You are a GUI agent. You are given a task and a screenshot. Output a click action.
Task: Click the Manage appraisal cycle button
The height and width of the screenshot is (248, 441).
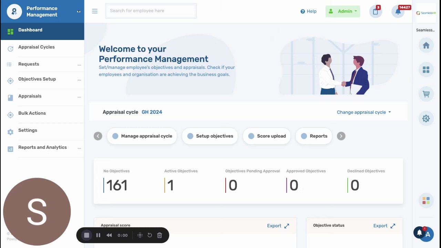(x=142, y=136)
